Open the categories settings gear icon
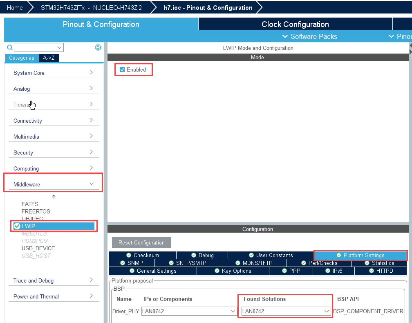 coord(98,47)
